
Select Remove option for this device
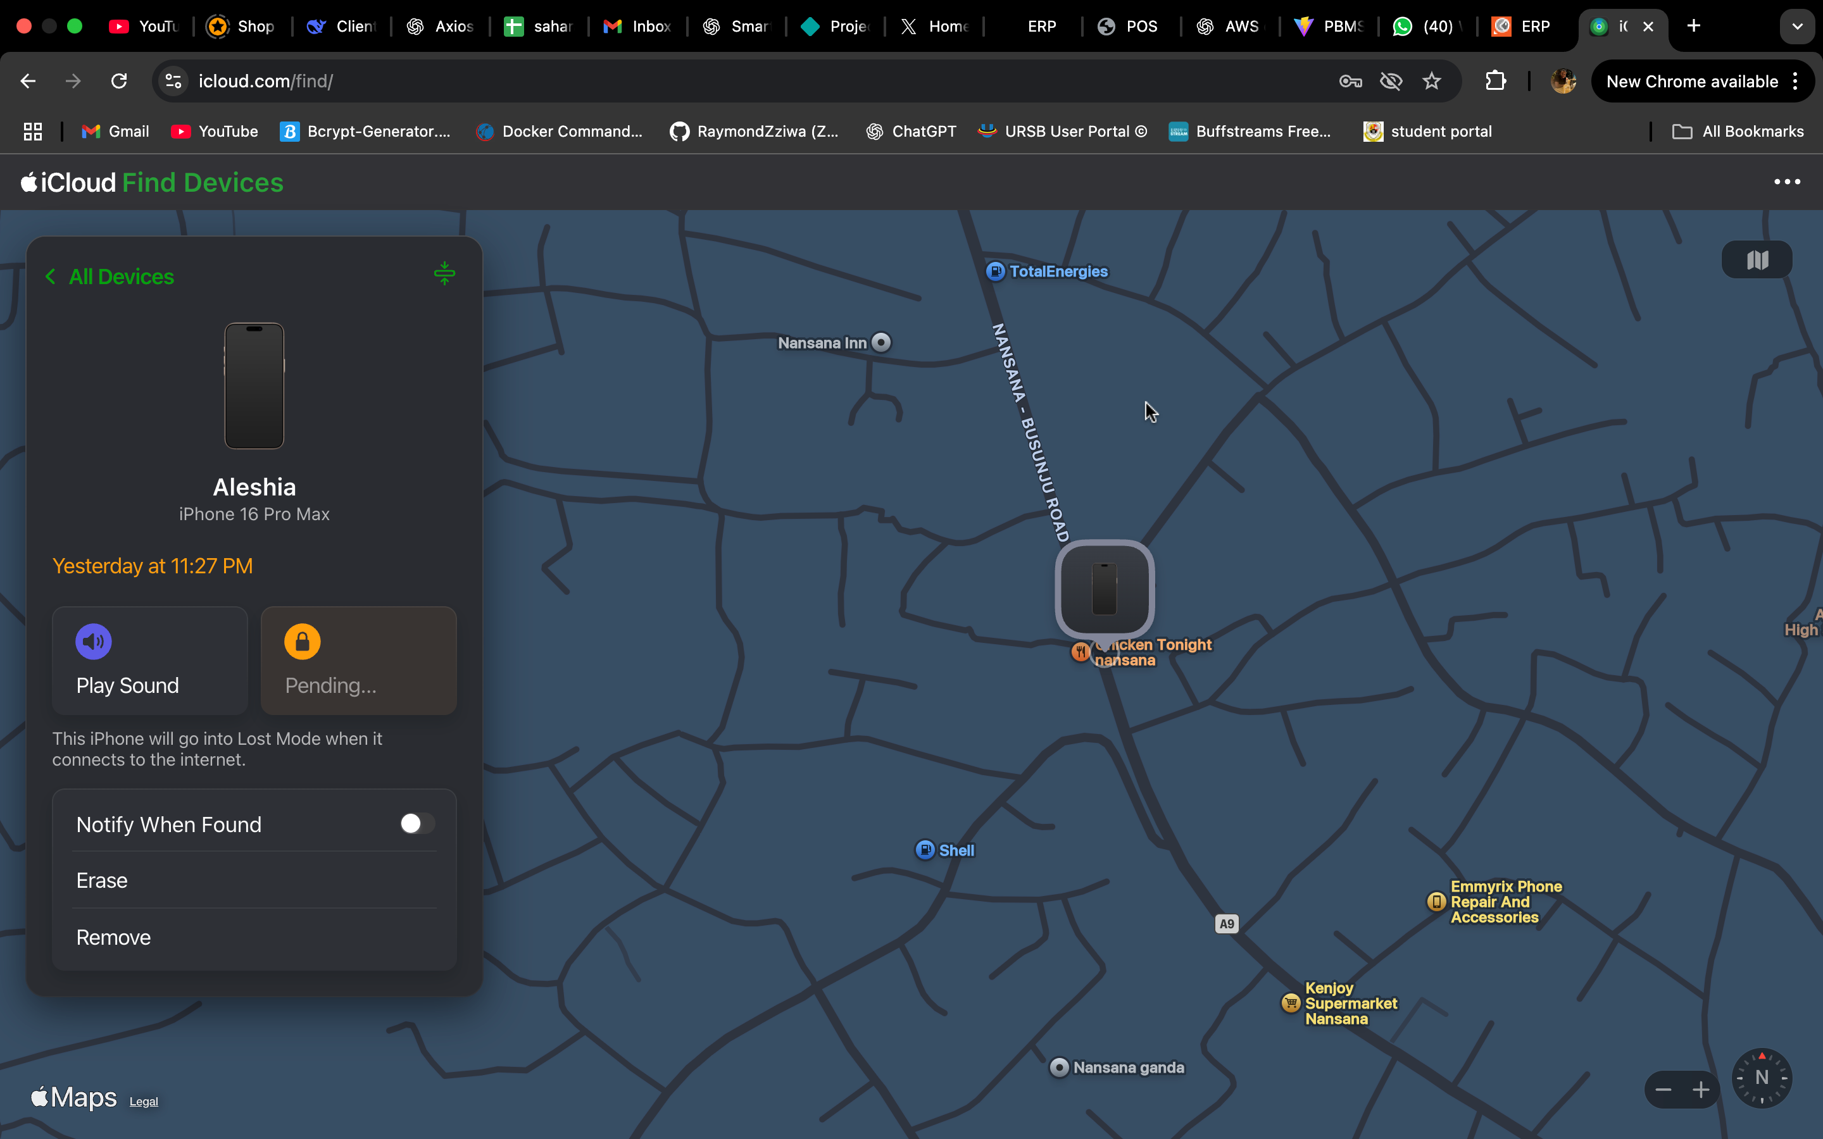[114, 937]
